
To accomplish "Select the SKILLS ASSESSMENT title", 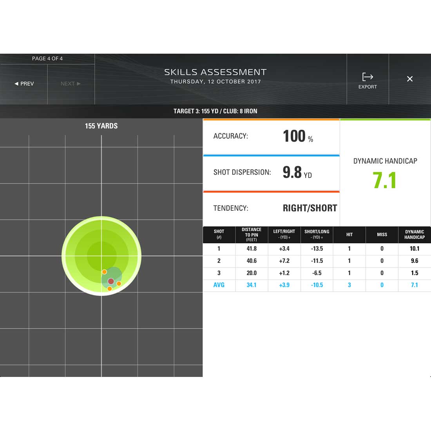I will (215, 72).
